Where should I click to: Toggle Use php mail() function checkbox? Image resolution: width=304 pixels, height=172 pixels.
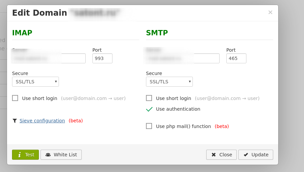click(x=149, y=126)
